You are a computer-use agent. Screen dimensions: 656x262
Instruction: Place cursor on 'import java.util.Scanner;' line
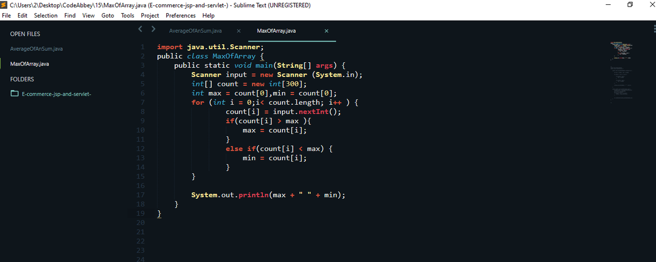[x=210, y=47]
